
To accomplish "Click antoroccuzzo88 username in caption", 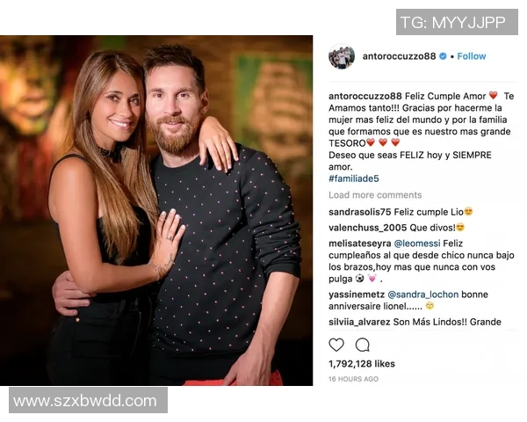I will click(x=365, y=96).
